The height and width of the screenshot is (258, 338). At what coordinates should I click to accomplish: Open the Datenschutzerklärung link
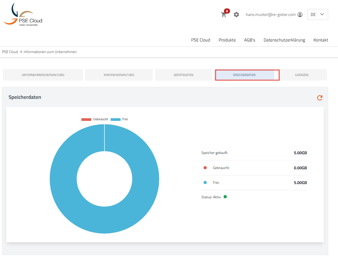tap(284, 40)
